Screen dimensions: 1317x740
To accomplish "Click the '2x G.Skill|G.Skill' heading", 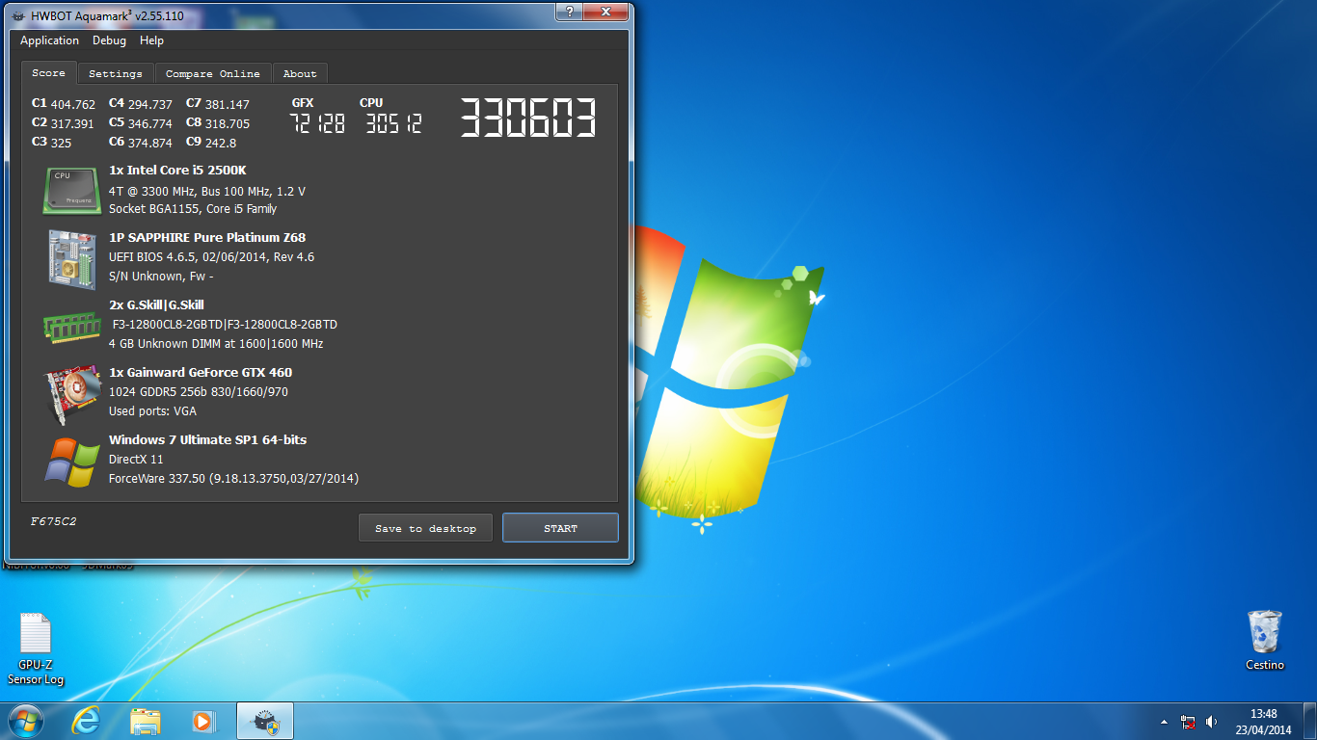I will pos(156,305).
